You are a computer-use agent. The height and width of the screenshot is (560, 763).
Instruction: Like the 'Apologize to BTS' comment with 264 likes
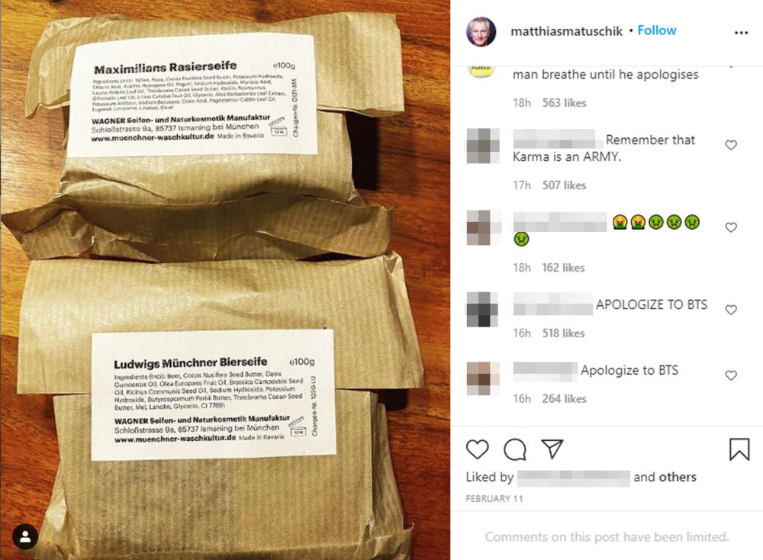pos(731,375)
